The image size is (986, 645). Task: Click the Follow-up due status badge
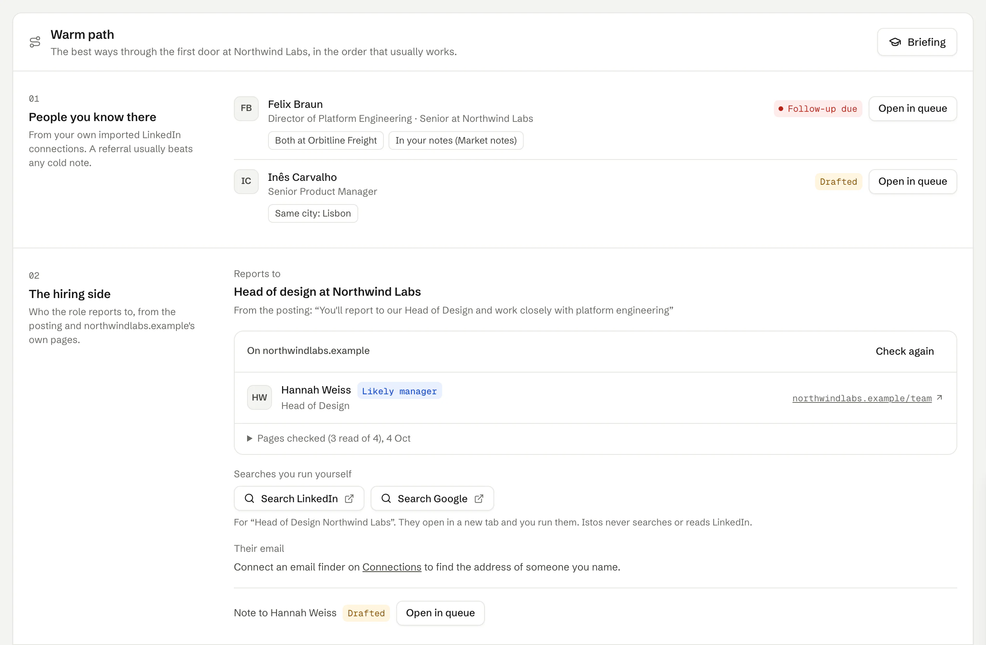pos(817,108)
